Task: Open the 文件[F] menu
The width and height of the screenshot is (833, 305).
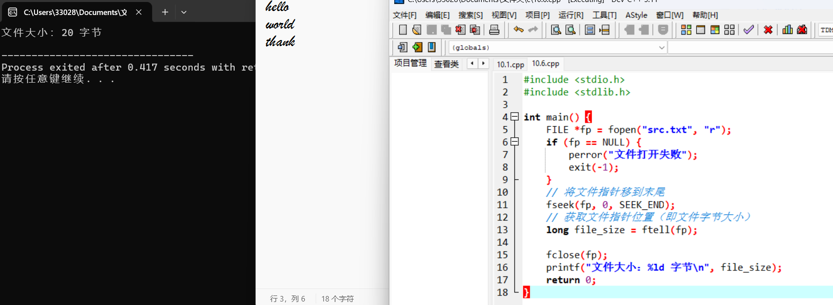Action: pos(405,15)
